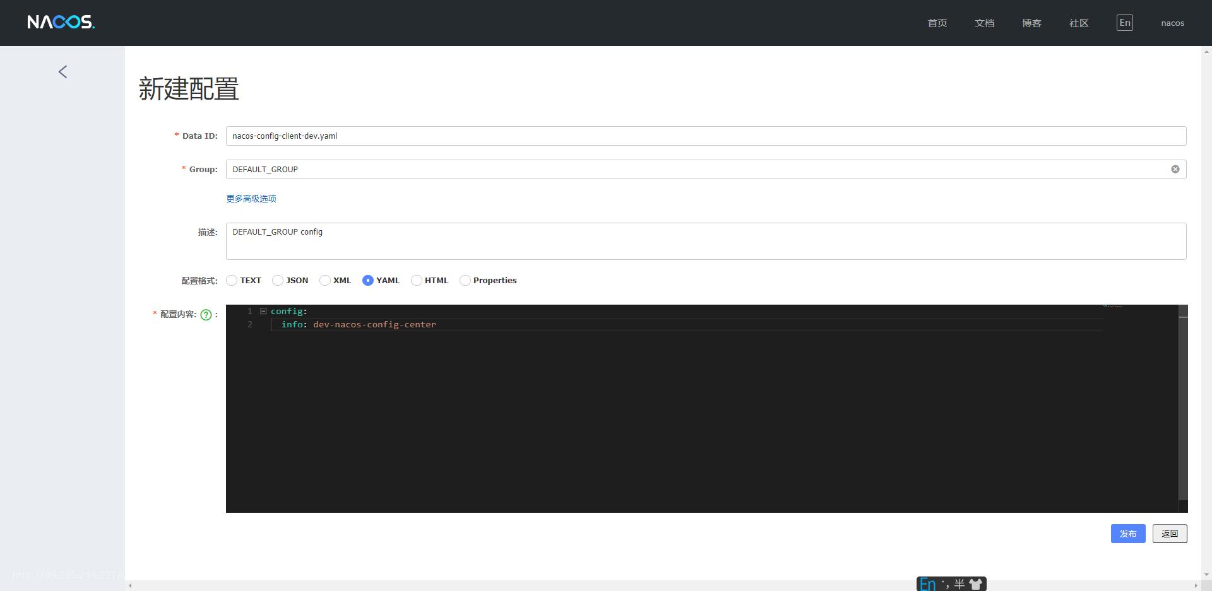Click the 新建配置 page heading
This screenshot has width=1212, height=591.
pos(189,89)
